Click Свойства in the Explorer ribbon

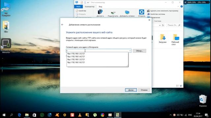pyautogui.click(x=81, y=11)
